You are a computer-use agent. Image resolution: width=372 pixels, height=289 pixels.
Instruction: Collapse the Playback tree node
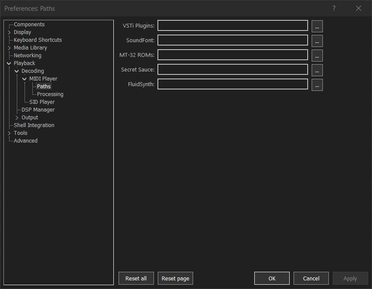(x=9, y=63)
